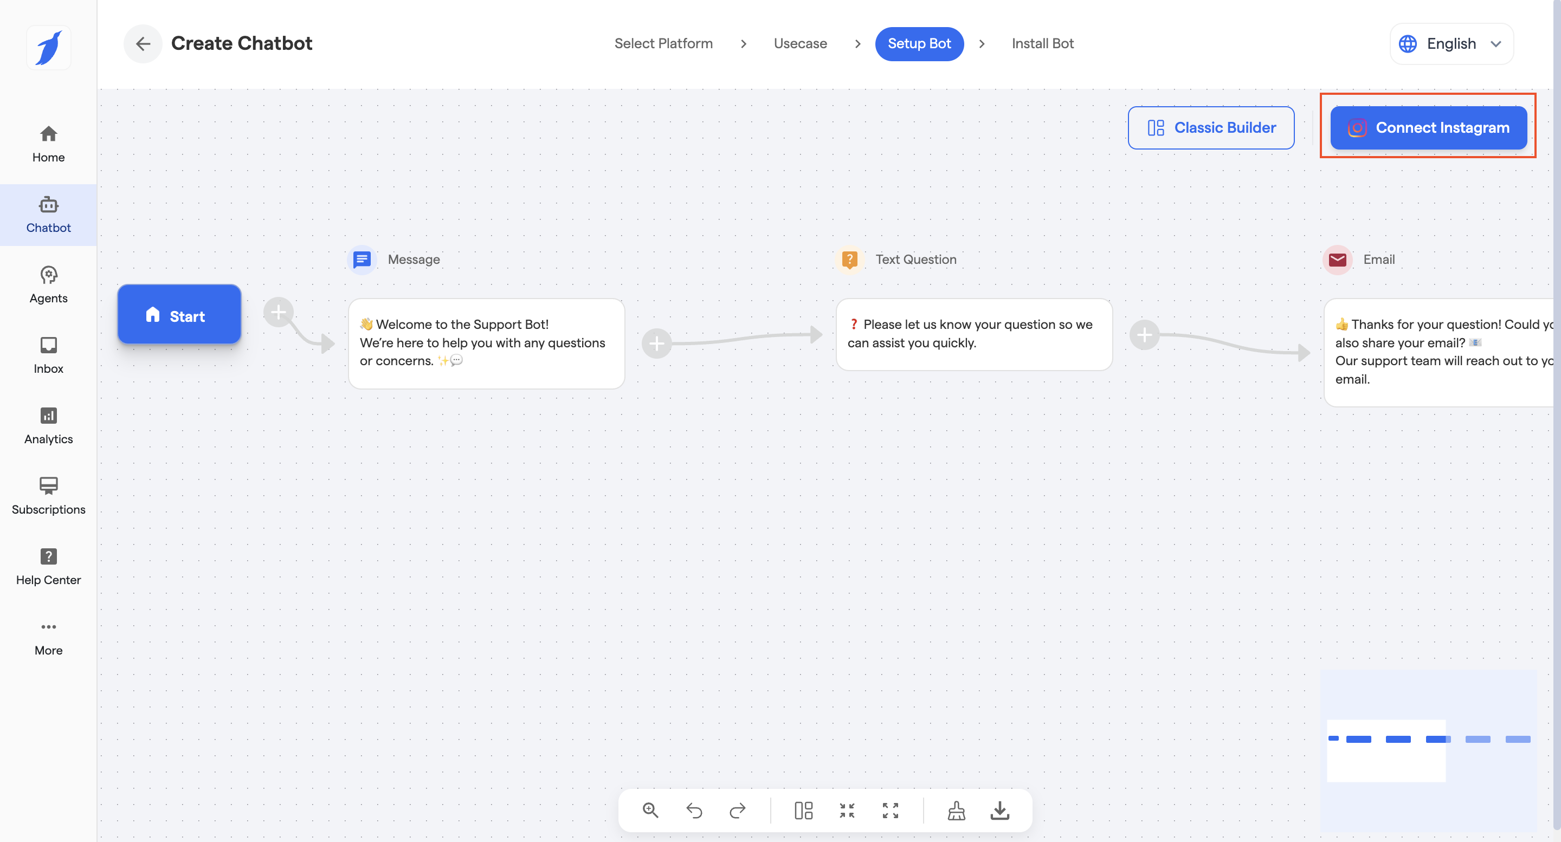Screen dimensions: 1561x842
Task: Redo the last flow change
Action: (x=738, y=811)
